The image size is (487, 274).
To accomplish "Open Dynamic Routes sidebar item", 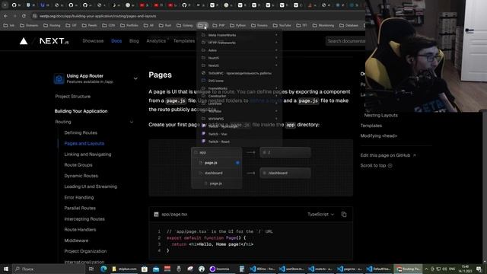I will tap(81, 176).
